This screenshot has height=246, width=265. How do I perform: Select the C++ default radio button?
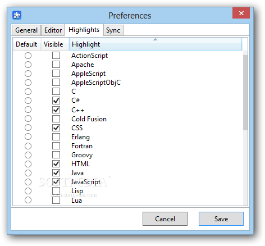(28, 110)
